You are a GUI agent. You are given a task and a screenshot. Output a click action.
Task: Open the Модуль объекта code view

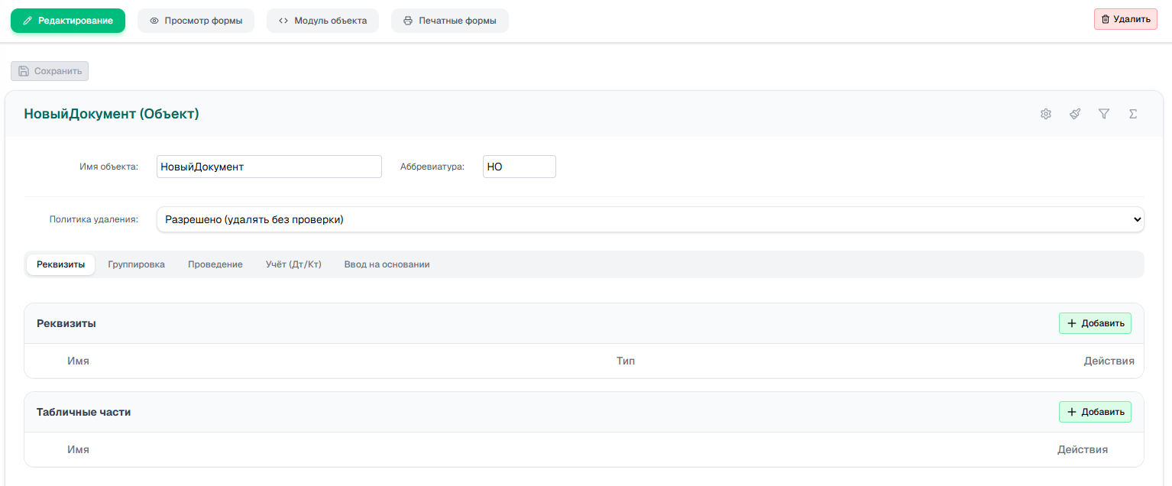322,21
